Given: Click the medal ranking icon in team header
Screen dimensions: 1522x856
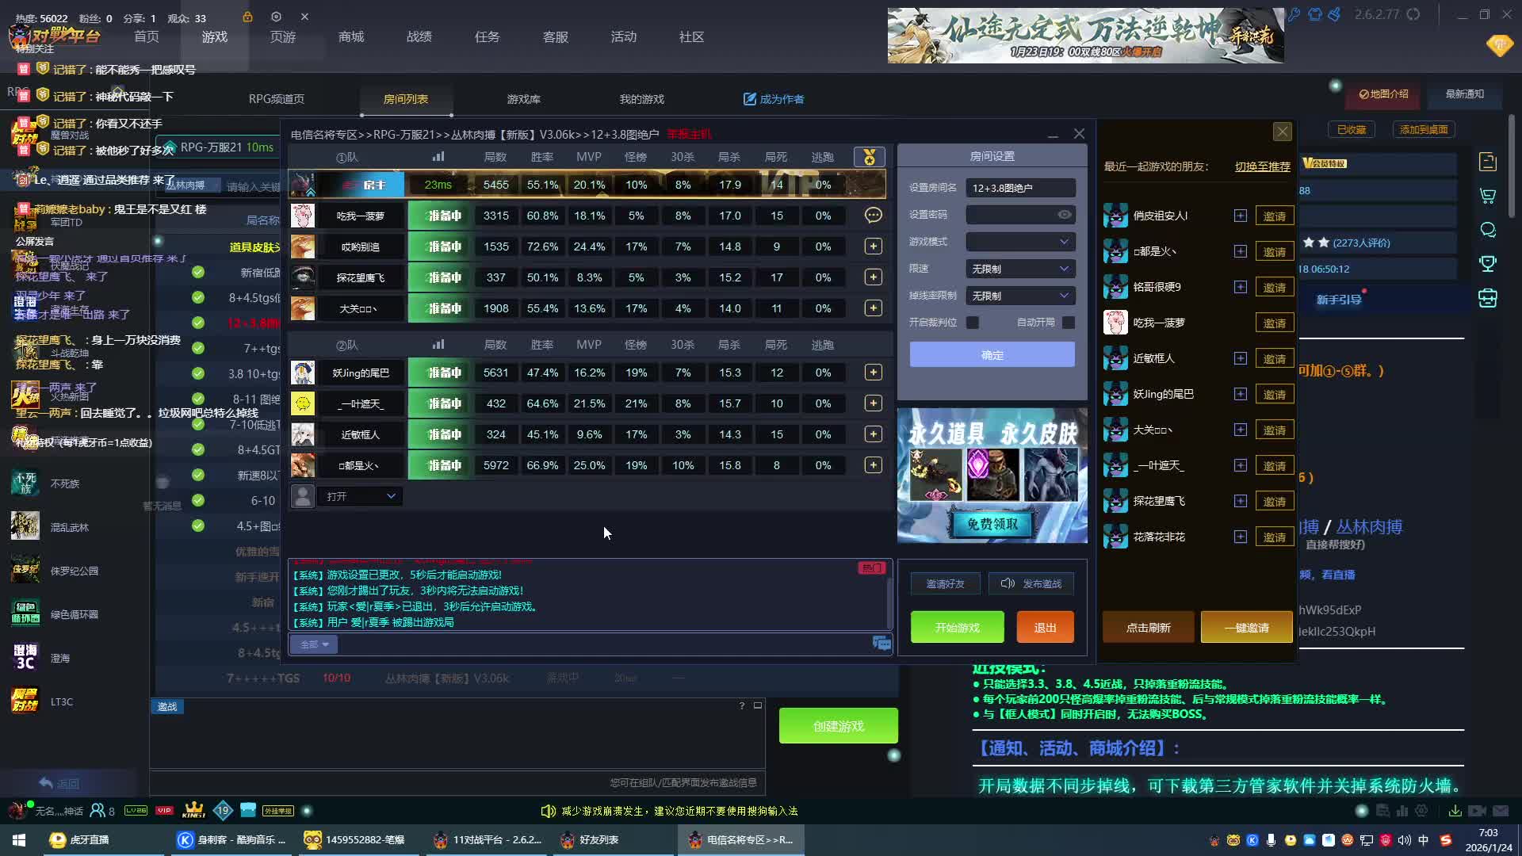Looking at the screenshot, I should (869, 157).
